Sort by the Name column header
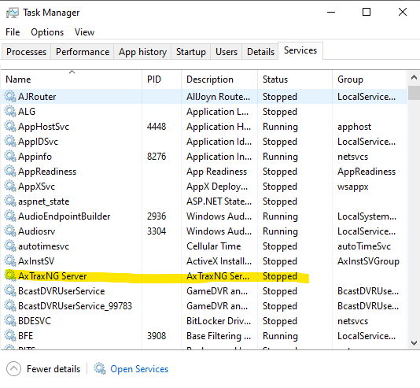This screenshot has height=388, width=420. tap(72, 79)
